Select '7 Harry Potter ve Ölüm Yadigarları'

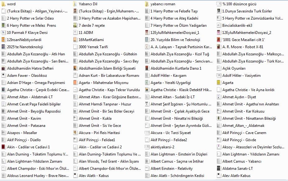[179, 26]
